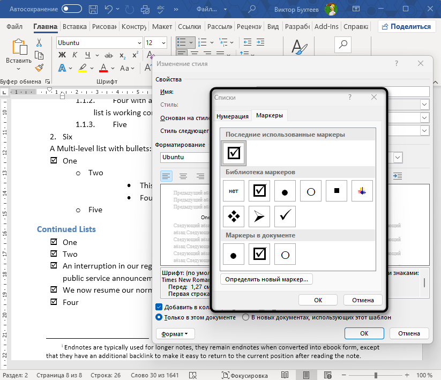Click the Copy icon in clipboard group
This screenshot has width=441, height=380.
39,55
